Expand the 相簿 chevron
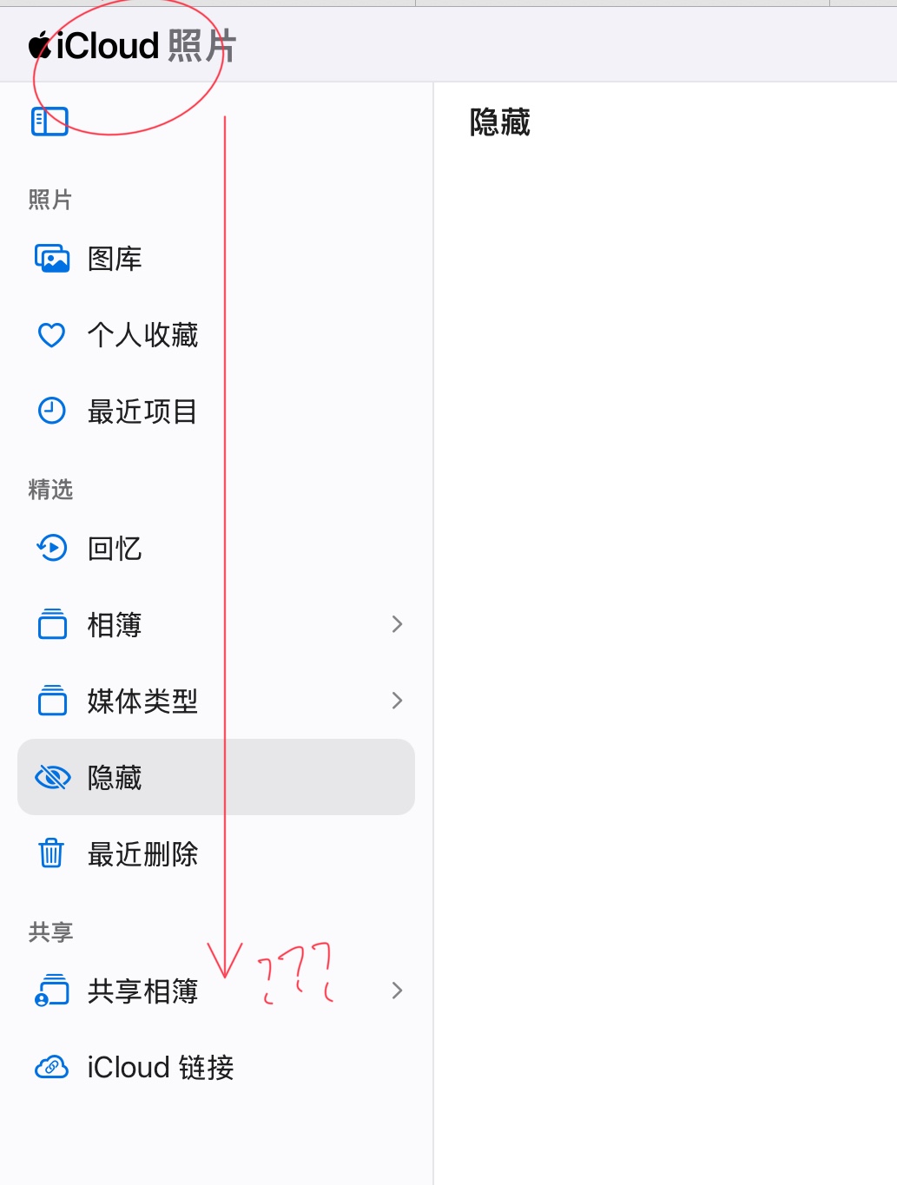Image resolution: width=897 pixels, height=1185 pixels. pos(397,624)
